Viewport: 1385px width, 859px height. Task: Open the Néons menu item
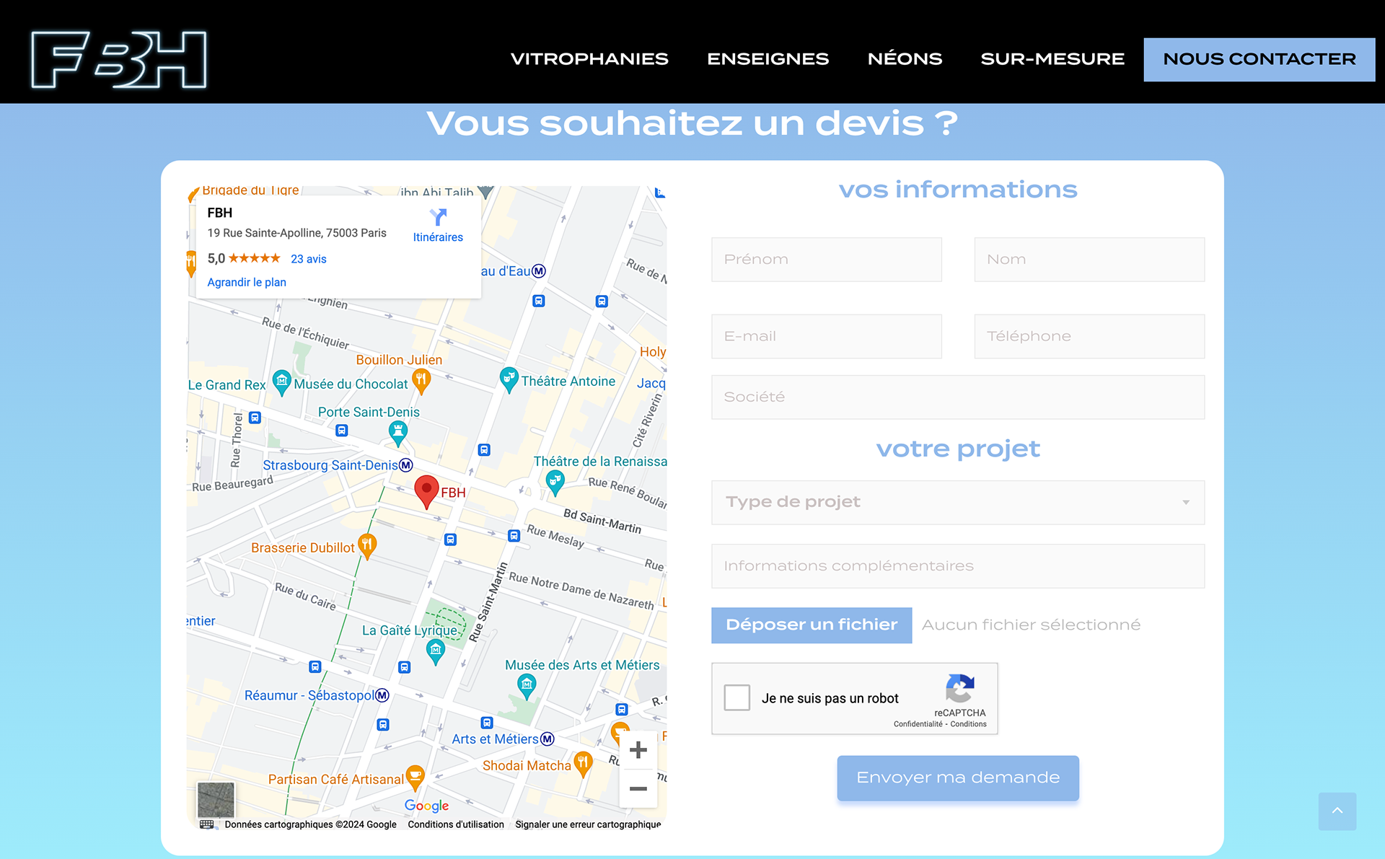pyautogui.click(x=905, y=59)
